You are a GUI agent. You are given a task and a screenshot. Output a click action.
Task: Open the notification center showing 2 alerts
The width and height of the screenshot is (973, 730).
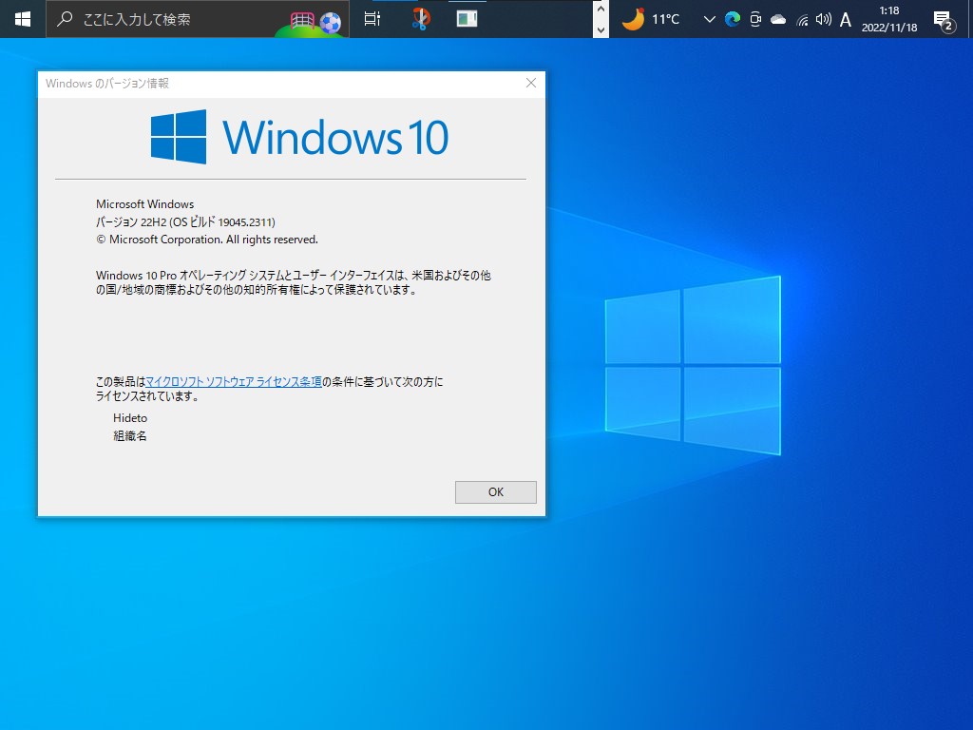[x=943, y=21]
